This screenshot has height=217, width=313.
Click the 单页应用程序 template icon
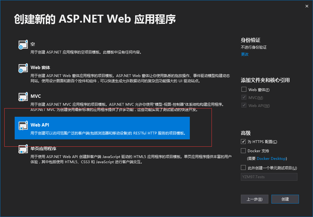pos(23,149)
